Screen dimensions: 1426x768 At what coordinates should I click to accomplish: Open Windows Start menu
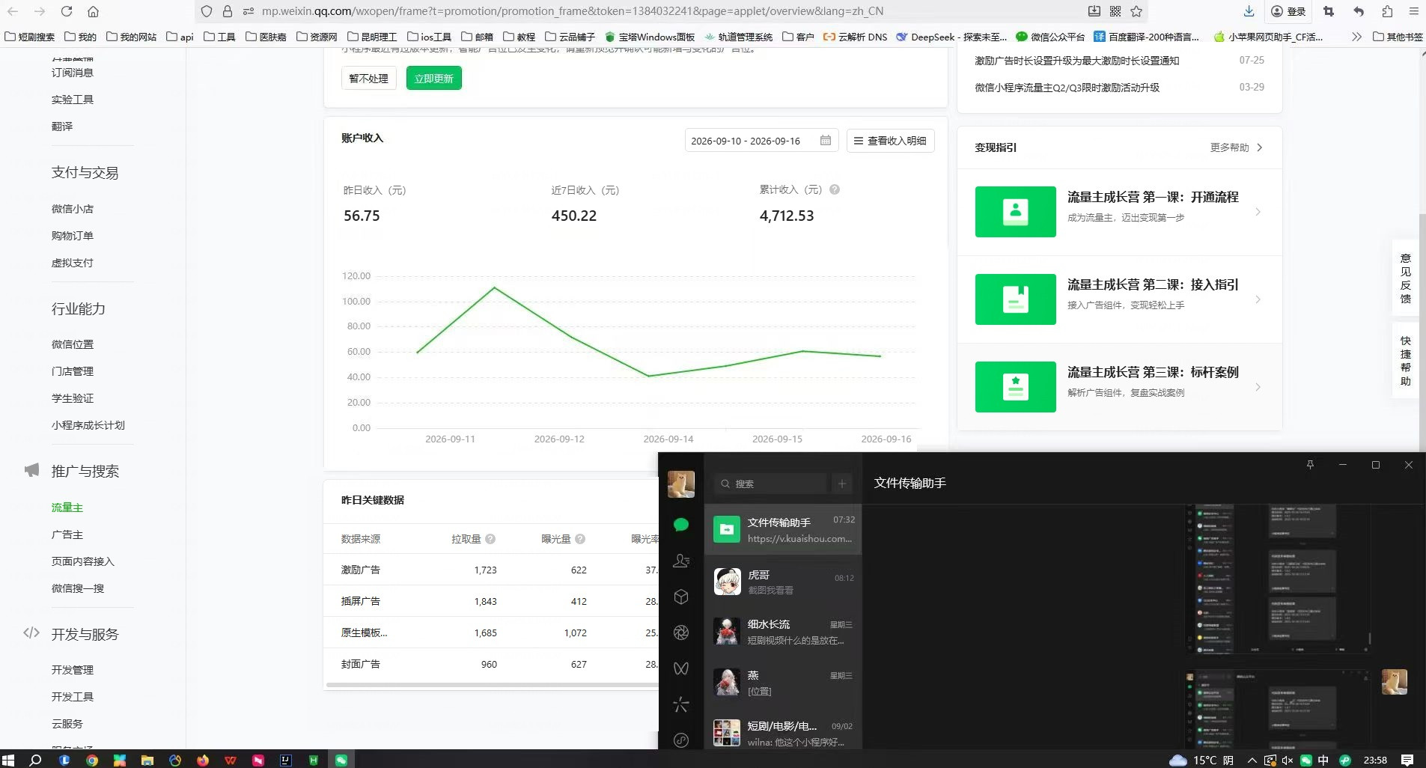8,760
